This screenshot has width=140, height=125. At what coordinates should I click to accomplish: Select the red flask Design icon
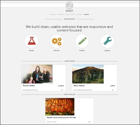click(x=32, y=41)
